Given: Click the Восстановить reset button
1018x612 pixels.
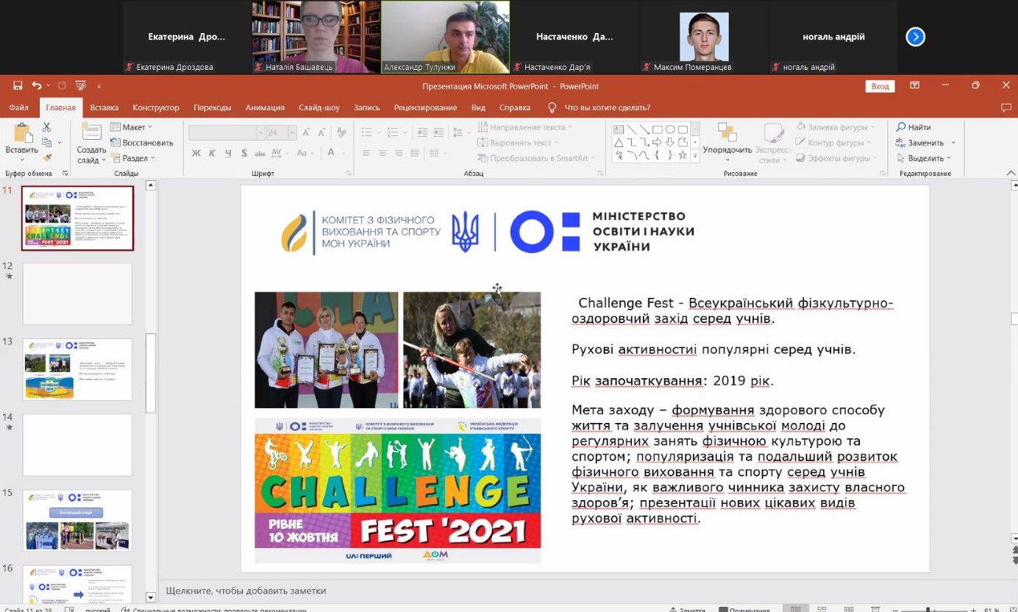Looking at the screenshot, I should click(142, 143).
